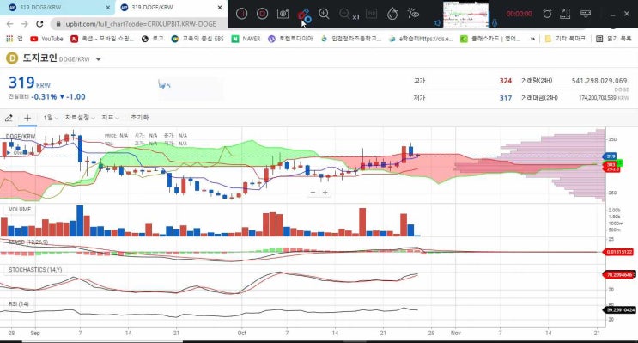Open the recorder preview thumbnail
The height and width of the screenshot is (343, 638).
click(x=466, y=15)
